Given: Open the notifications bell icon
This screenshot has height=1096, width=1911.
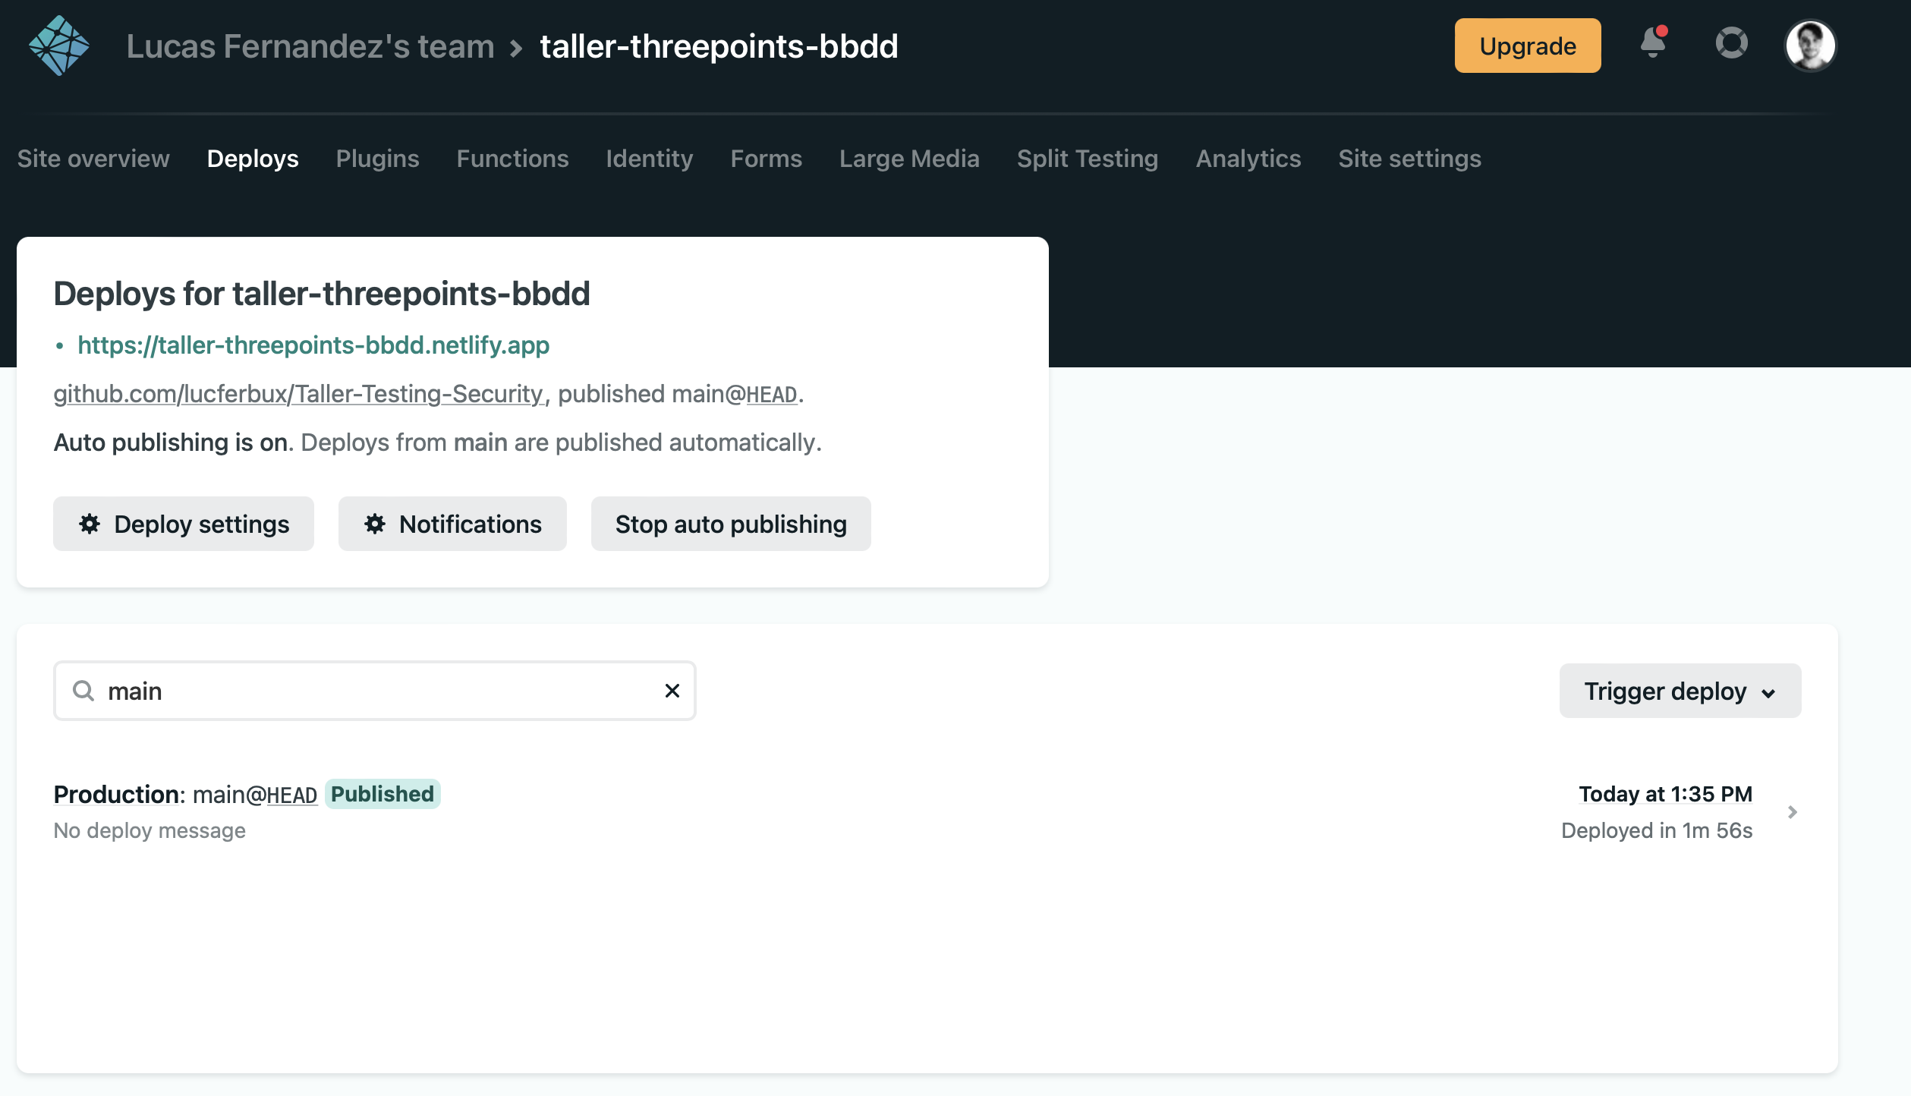Looking at the screenshot, I should point(1653,43).
